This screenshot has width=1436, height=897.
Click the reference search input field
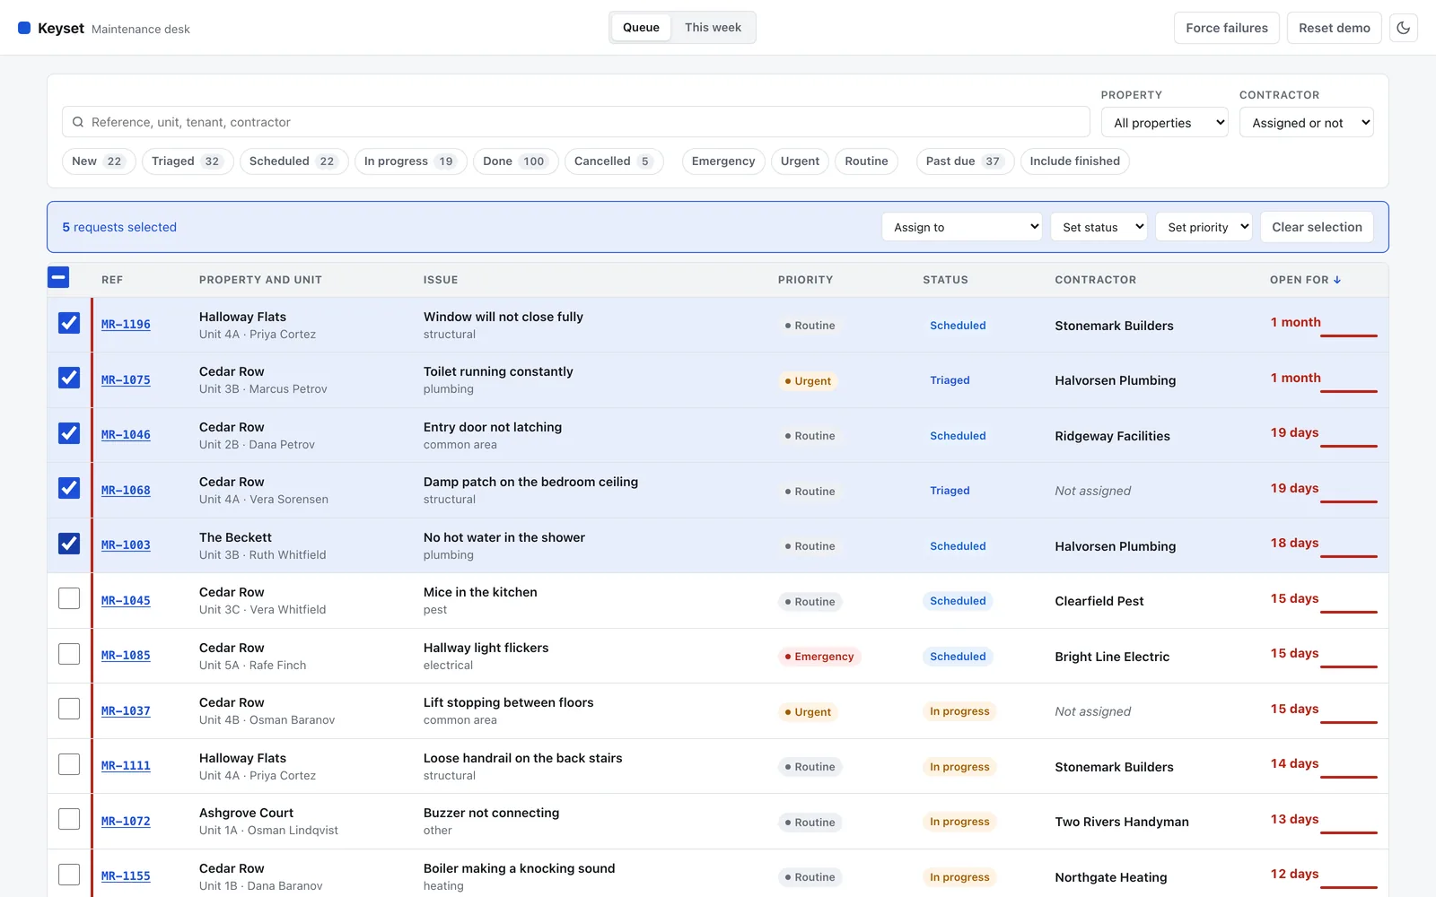[x=576, y=122]
